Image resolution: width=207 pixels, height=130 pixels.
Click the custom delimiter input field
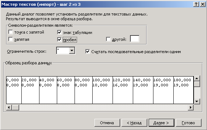(135, 39)
